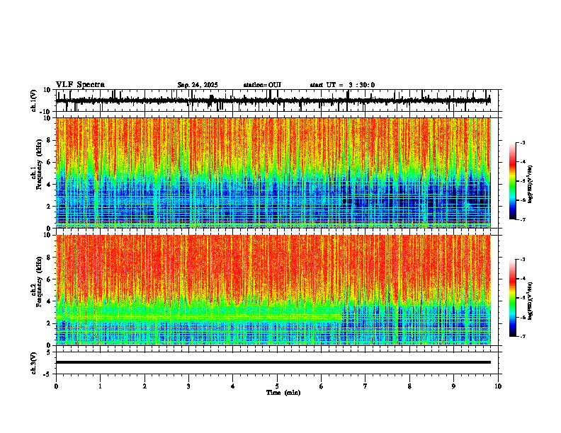Click the "-7" label on the ch.2 color bar

coord(522,336)
